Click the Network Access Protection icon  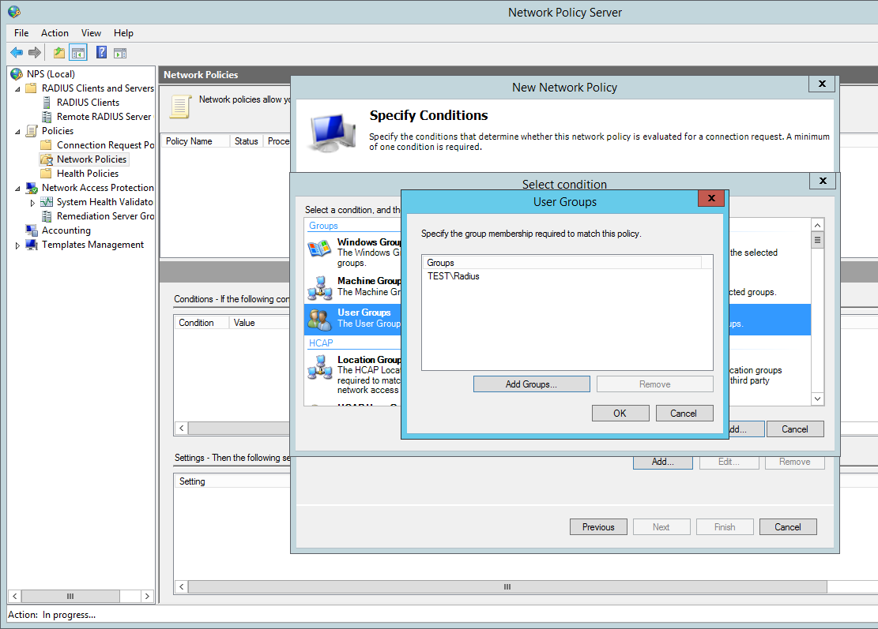(32, 188)
